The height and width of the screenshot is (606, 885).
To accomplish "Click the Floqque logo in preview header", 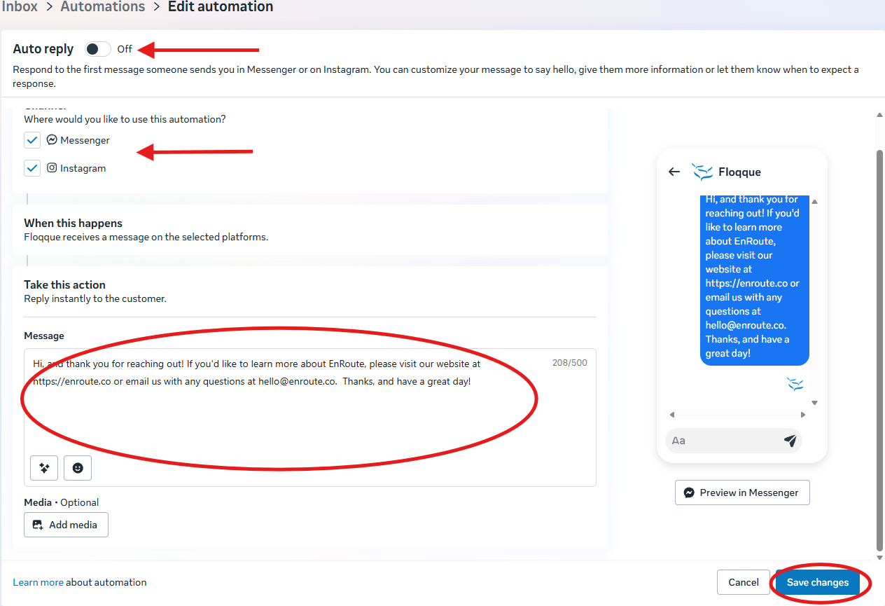I will [x=702, y=172].
